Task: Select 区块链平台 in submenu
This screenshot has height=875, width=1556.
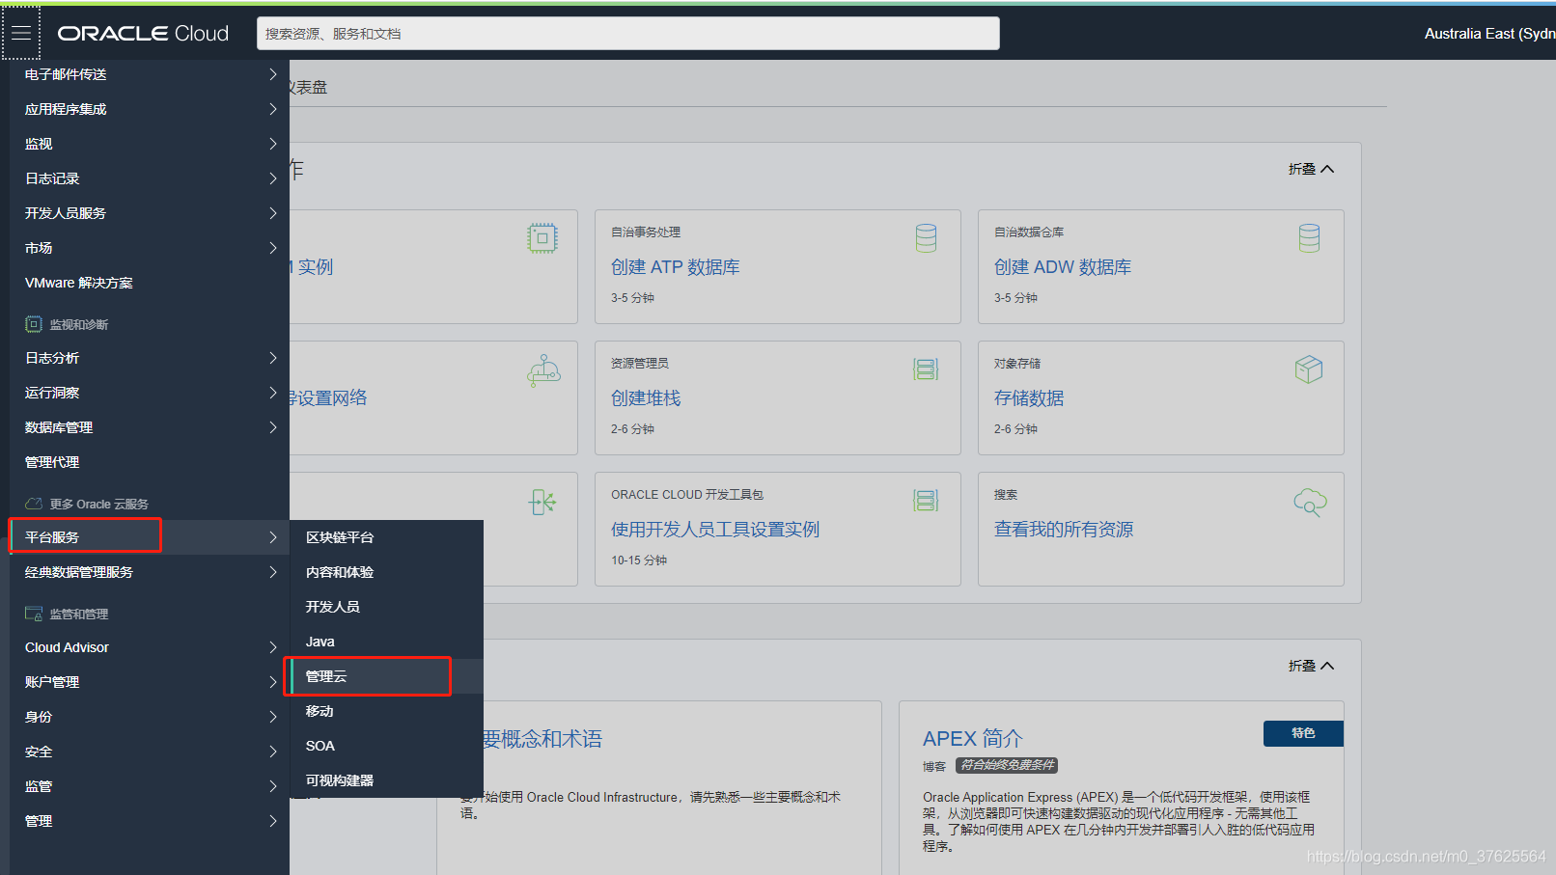Action: (x=386, y=537)
